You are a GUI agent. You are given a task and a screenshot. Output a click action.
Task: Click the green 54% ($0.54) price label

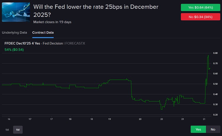point(14,49)
